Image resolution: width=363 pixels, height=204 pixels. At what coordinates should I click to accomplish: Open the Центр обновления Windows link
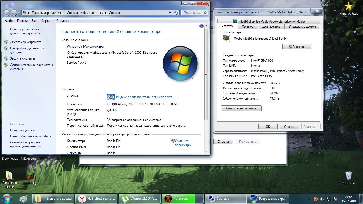(x=31, y=136)
